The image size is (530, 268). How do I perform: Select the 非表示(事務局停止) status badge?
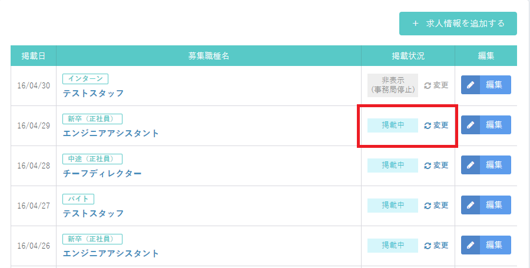coord(393,85)
